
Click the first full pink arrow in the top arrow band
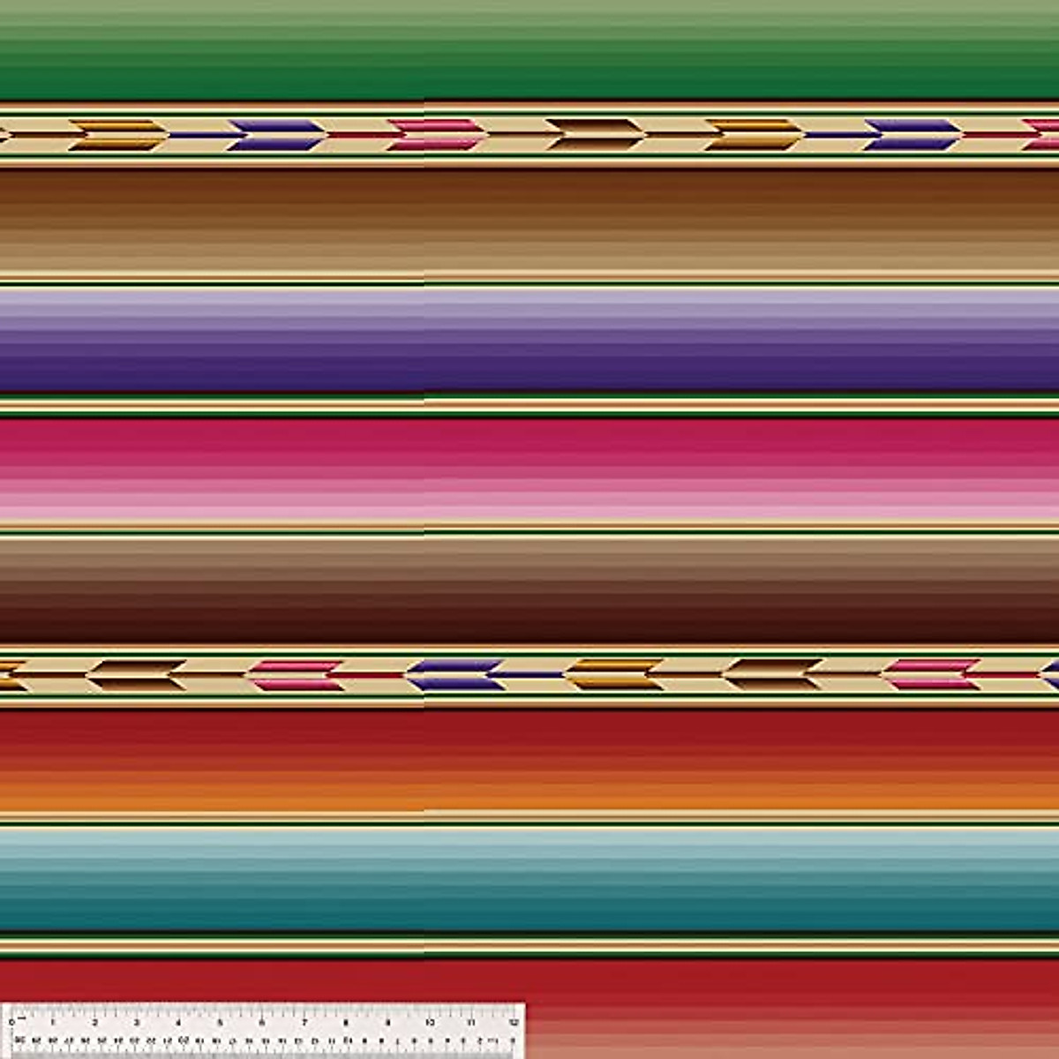pos(437,135)
